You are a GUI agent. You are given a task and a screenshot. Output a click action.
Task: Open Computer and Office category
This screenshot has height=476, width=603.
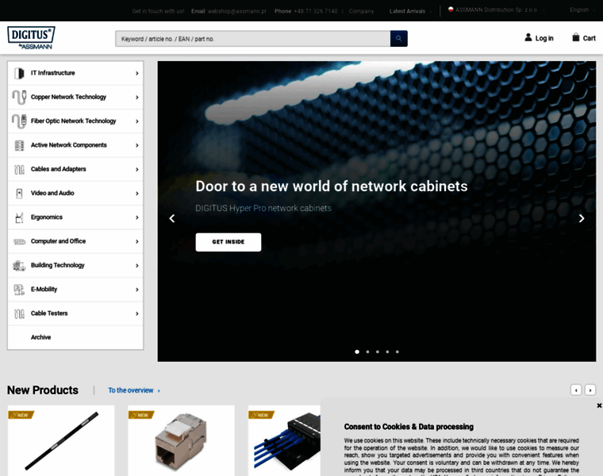75,241
